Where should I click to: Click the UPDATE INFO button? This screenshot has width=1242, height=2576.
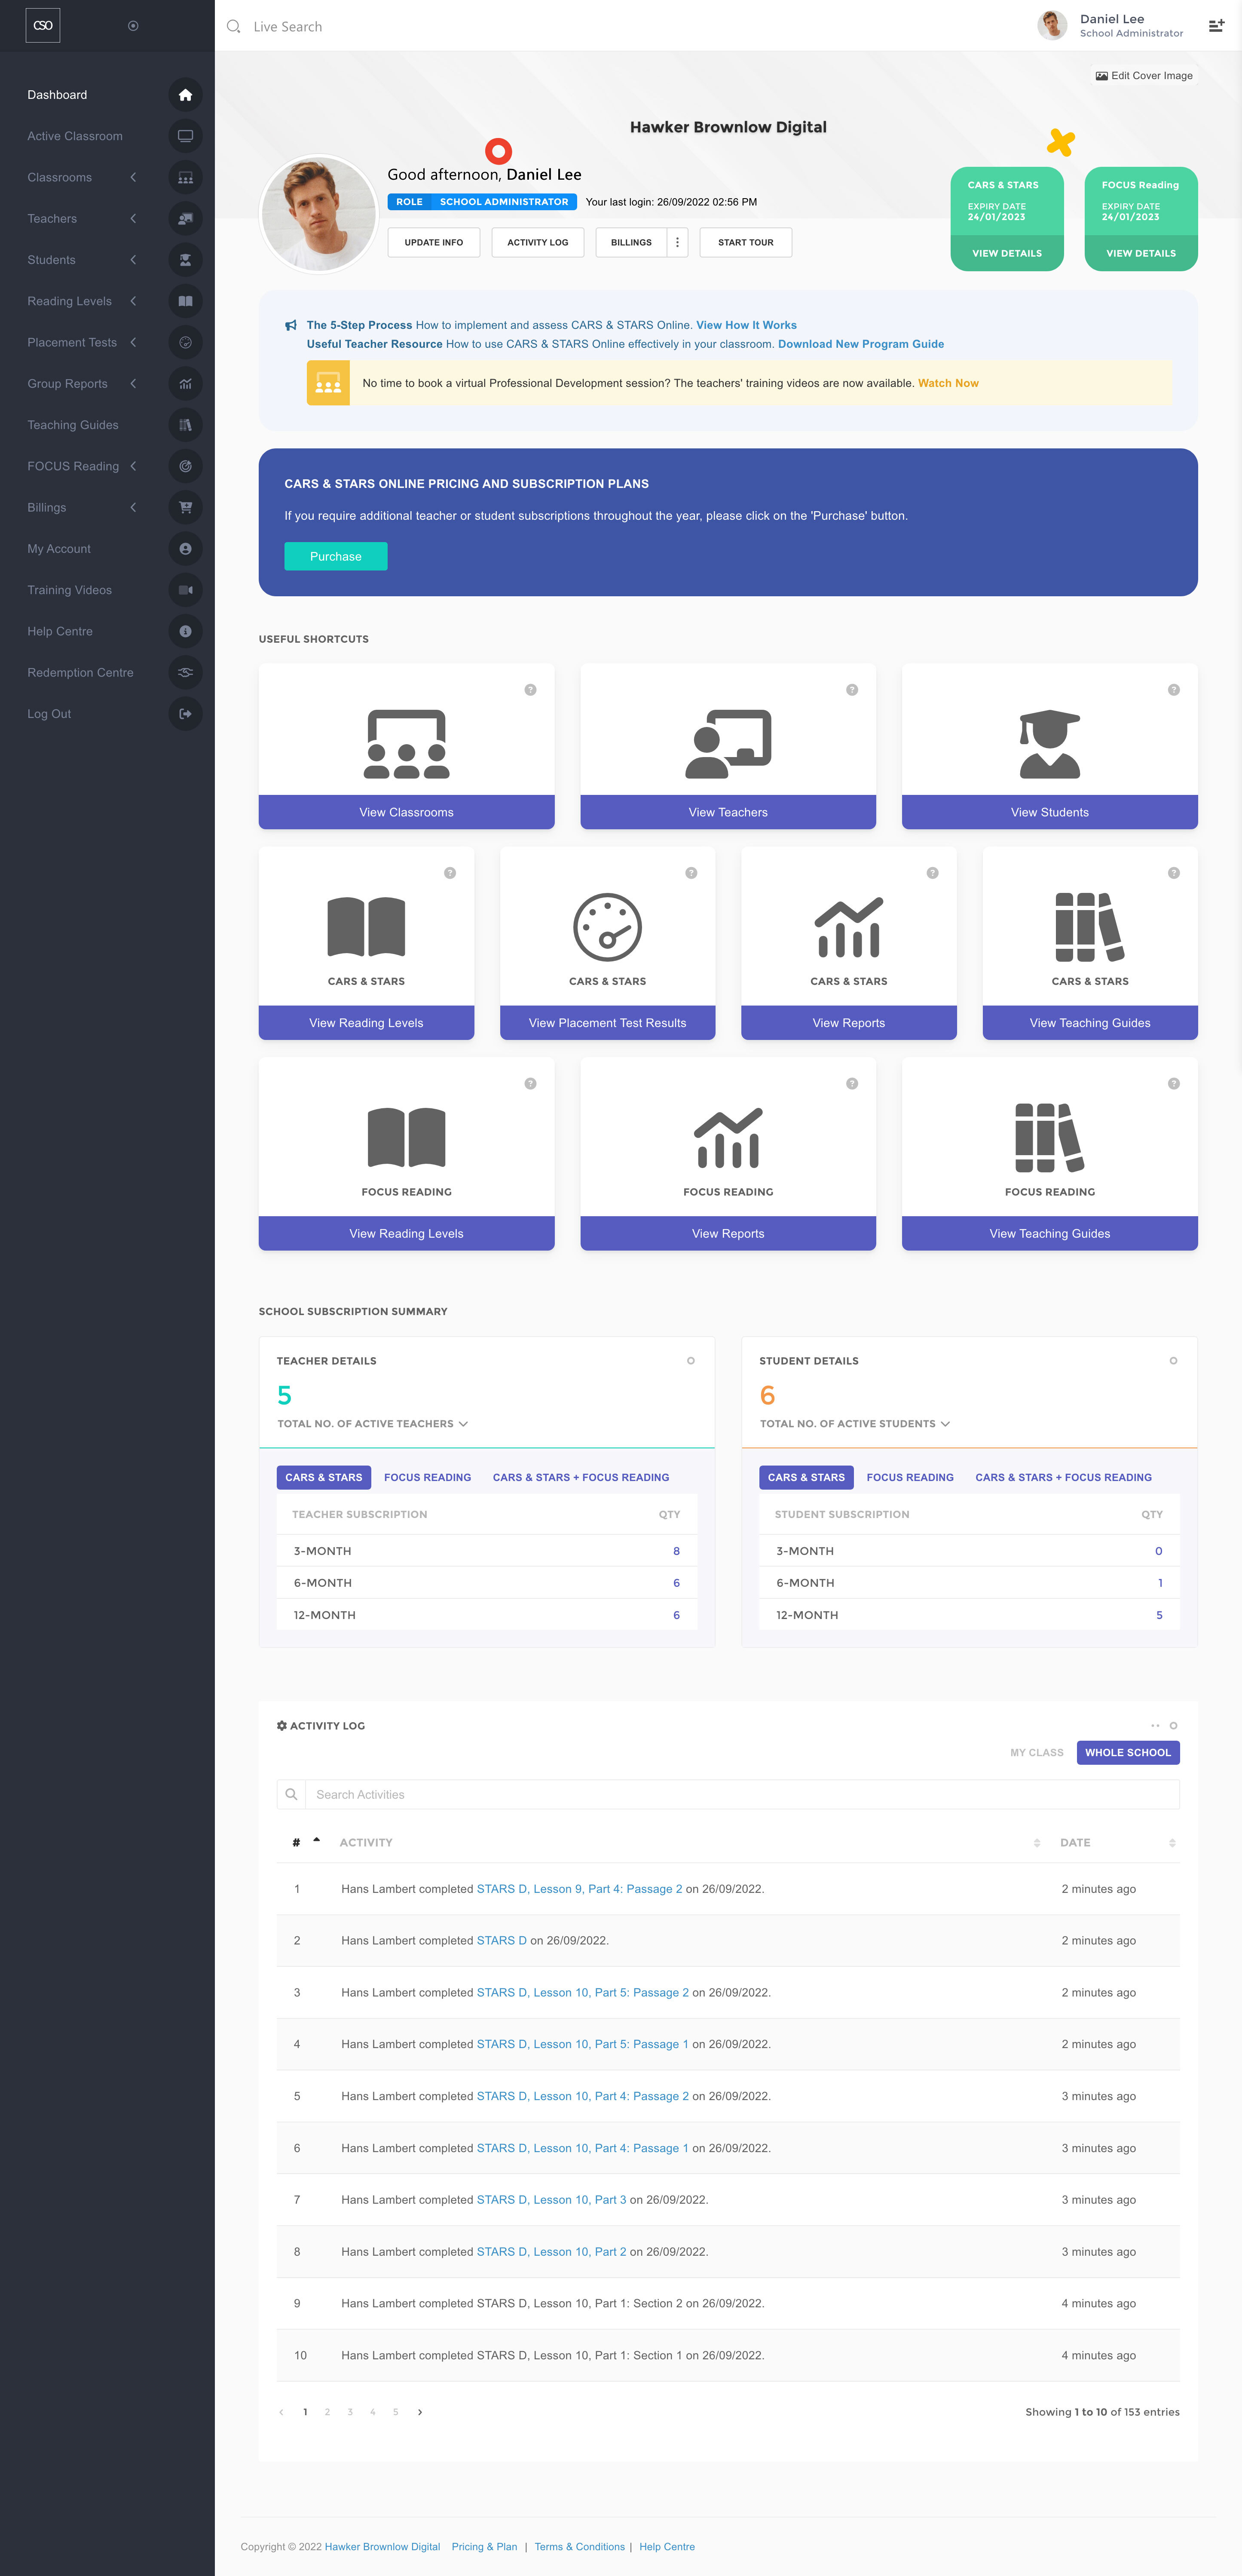434,243
